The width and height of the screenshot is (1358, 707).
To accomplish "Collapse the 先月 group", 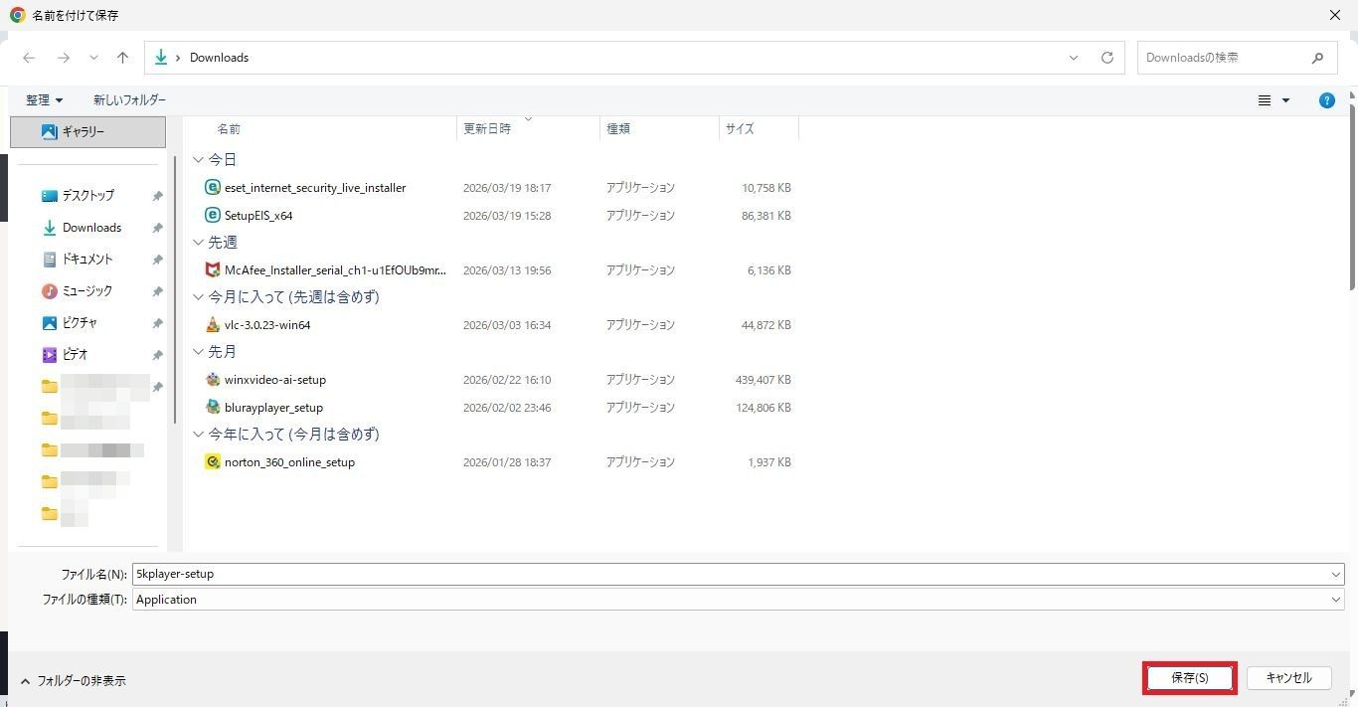I will (199, 352).
